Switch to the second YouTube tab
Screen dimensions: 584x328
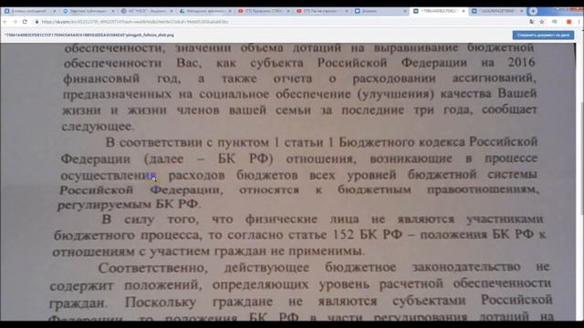pos(321,11)
